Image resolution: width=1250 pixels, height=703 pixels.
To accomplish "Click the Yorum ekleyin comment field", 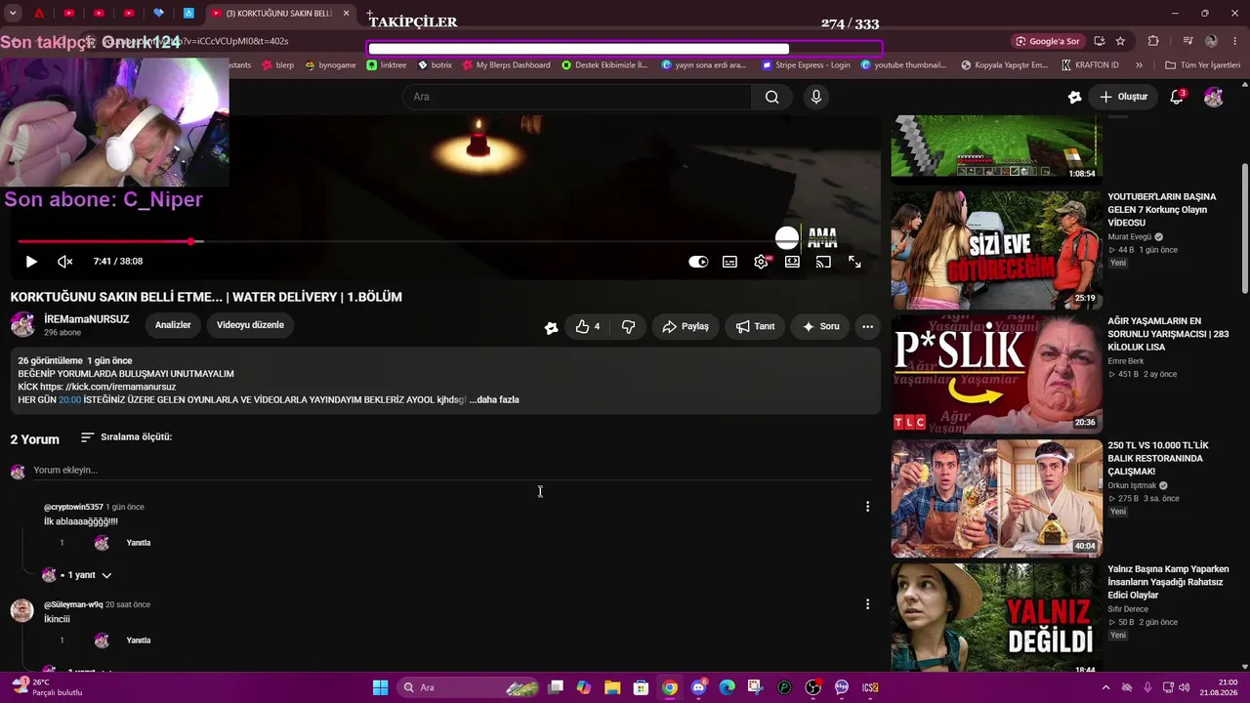I will click(451, 471).
